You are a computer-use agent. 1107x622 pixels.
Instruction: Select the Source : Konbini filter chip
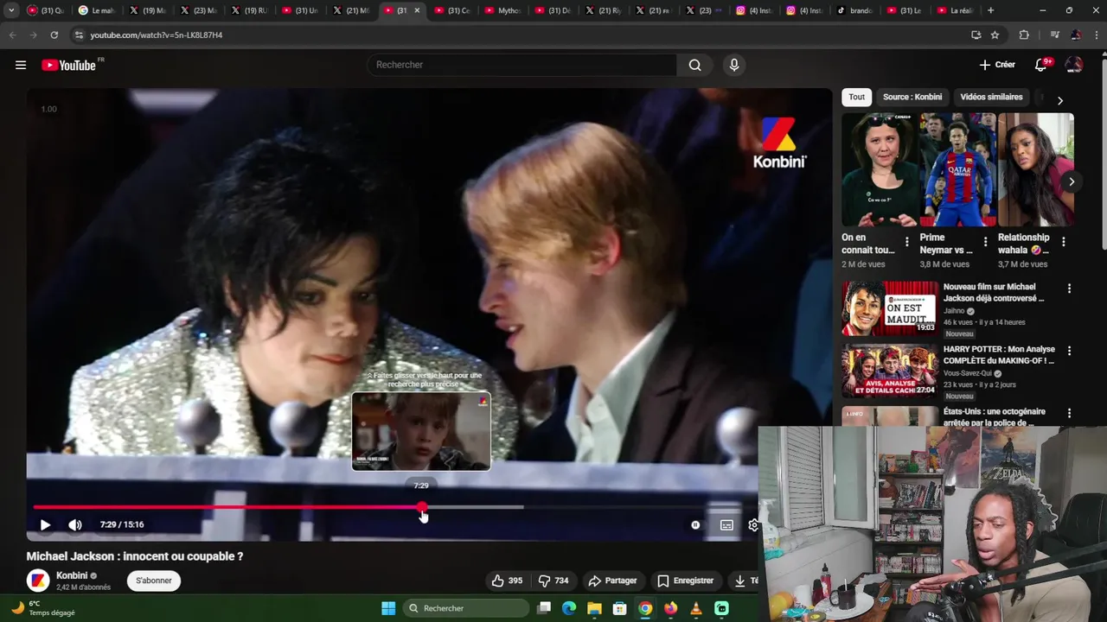point(912,97)
